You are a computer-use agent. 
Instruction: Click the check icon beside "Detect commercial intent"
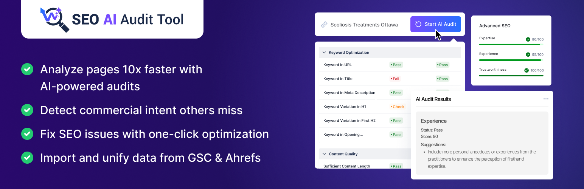(x=27, y=110)
